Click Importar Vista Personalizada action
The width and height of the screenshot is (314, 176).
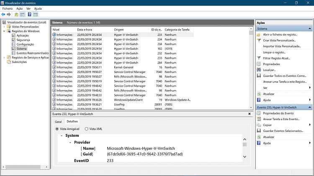(282, 46)
